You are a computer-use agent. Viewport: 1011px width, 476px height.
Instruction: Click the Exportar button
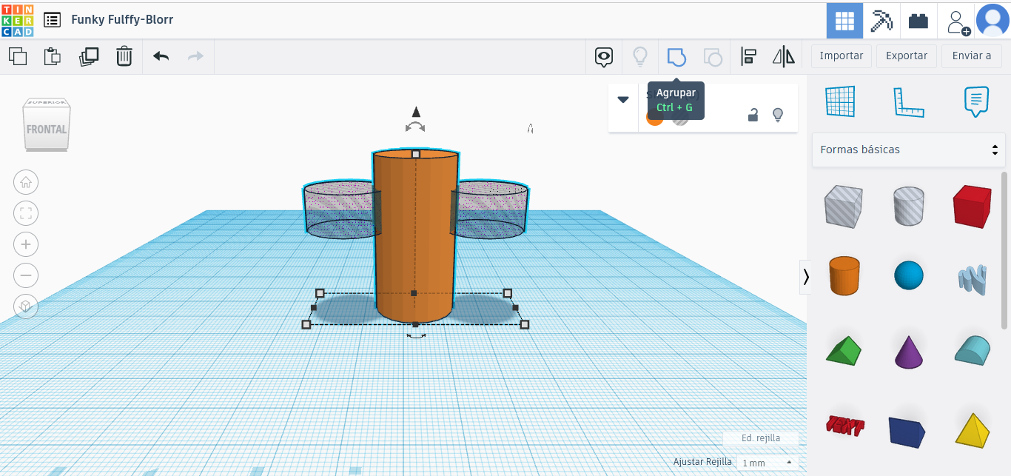[906, 56]
